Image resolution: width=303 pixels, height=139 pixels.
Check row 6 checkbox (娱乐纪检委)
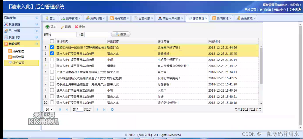click(52, 78)
